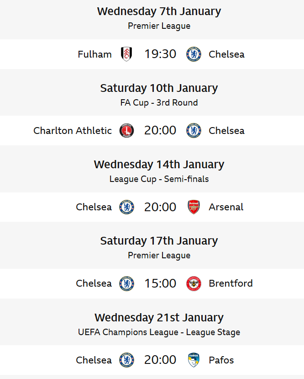Click Chelsea's crest in the Arsenal match
The image size is (304, 379).
tap(126, 207)
